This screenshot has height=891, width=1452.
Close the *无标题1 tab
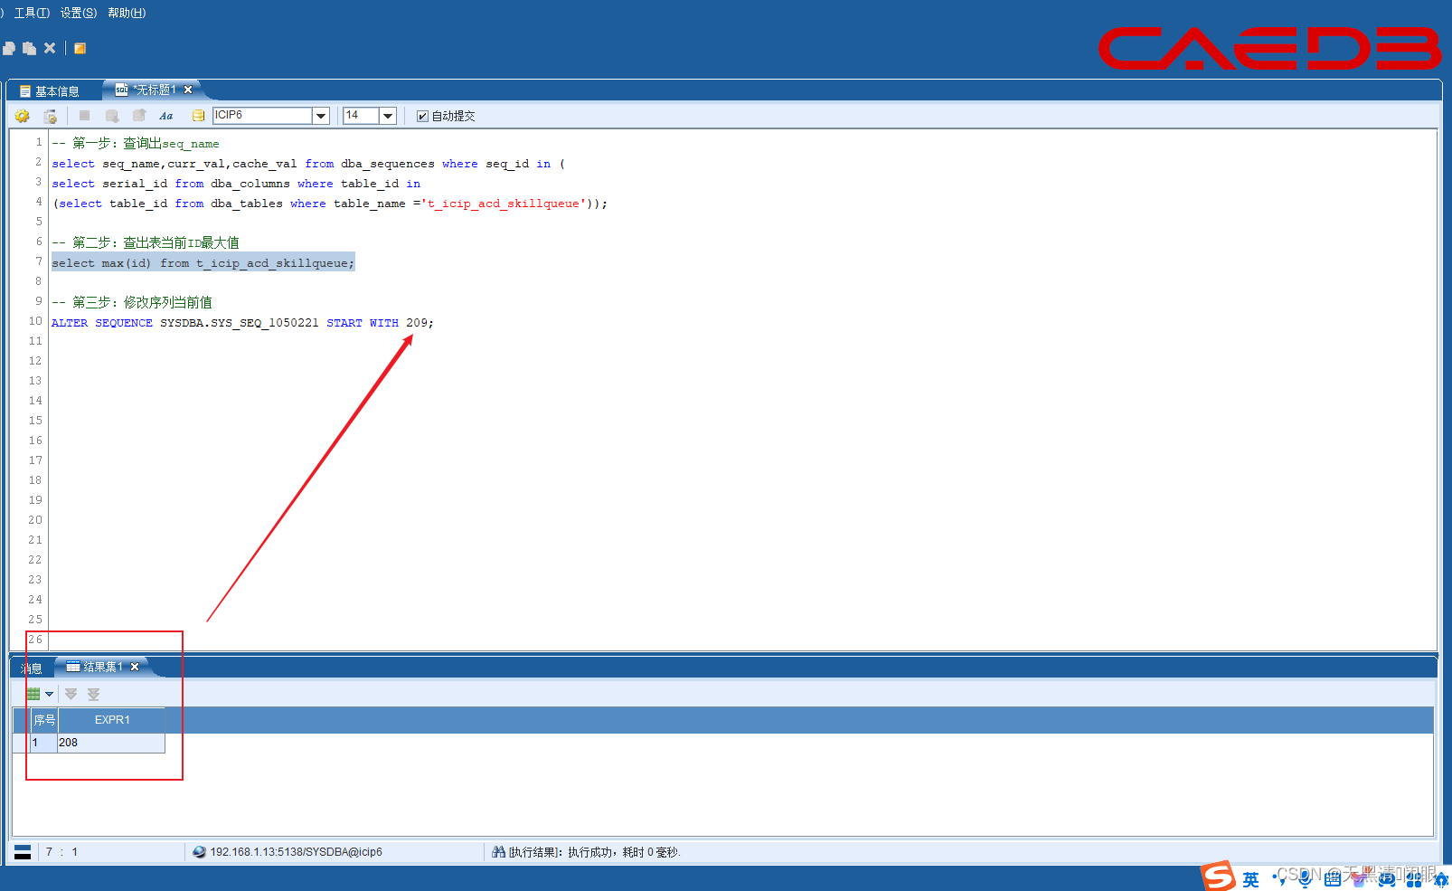[x=188, y=90]
